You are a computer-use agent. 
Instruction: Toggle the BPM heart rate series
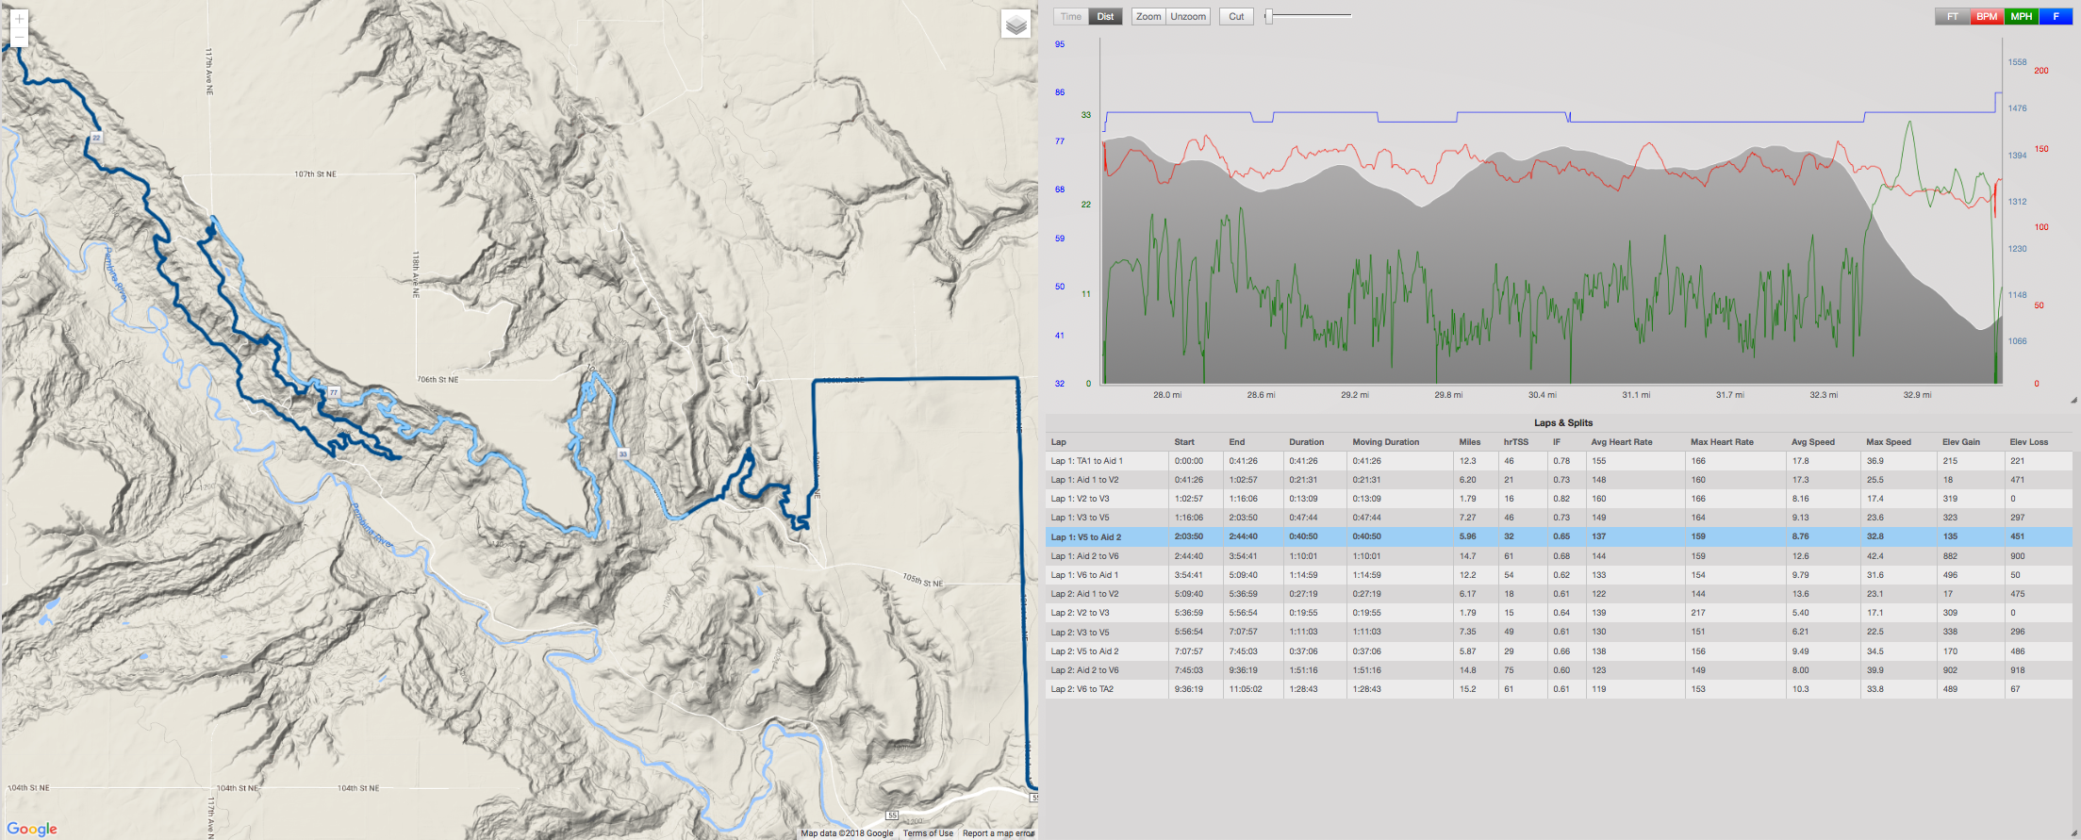[1988, 16]
